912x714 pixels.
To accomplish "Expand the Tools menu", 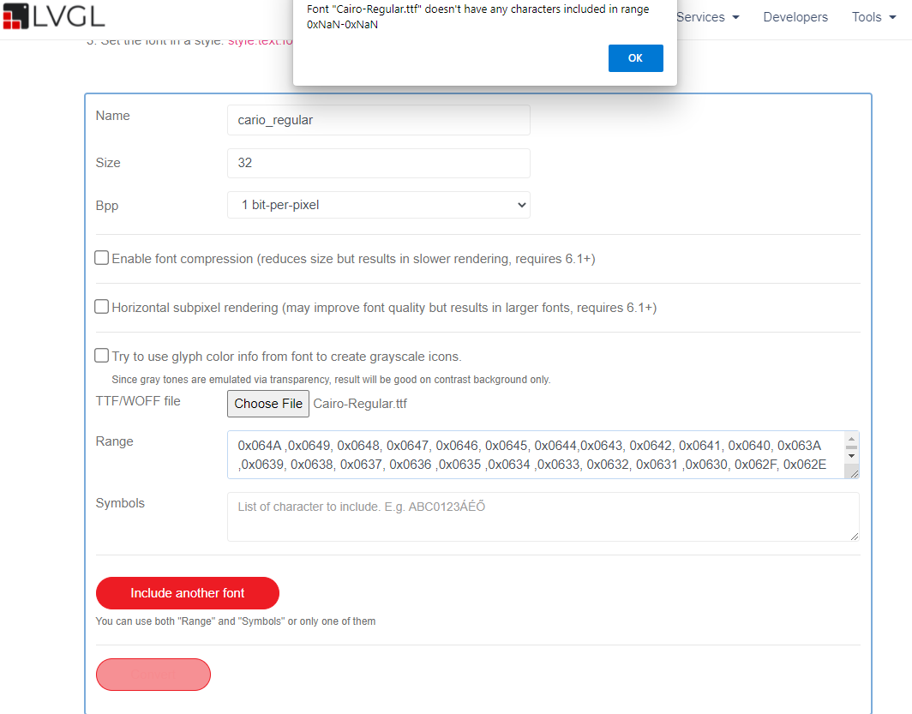I will [x=873, y=17].
